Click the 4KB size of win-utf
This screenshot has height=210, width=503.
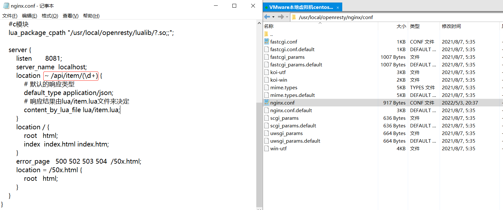(401, 149)
